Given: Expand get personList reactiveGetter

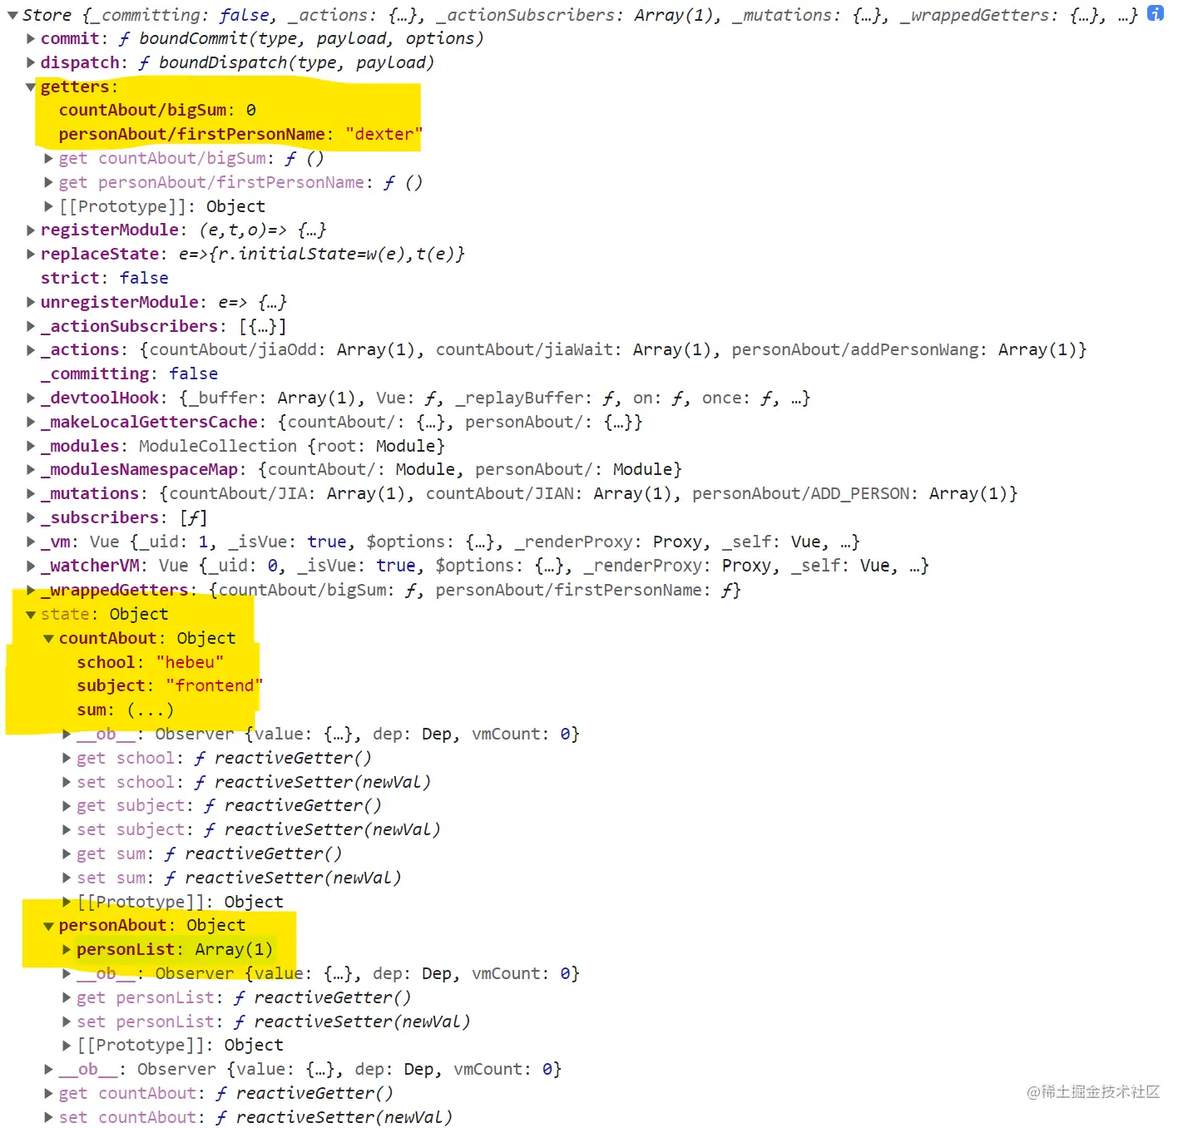Looking at the screenshot, I should point(67,997).
